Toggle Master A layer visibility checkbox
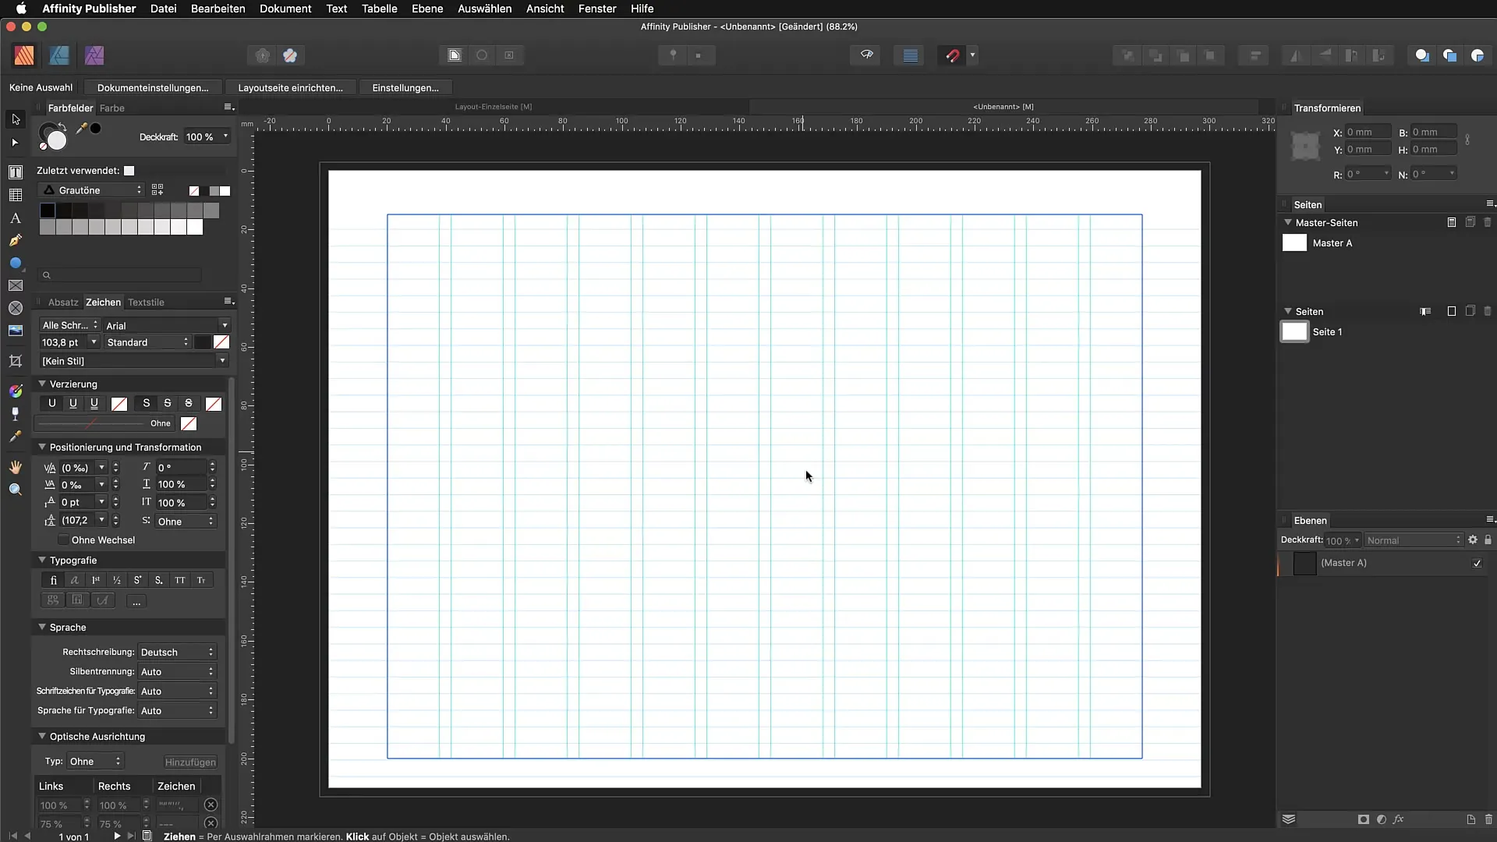Screen dimensions: 1497x842 pyautogui.click(x=1477, y=563)
